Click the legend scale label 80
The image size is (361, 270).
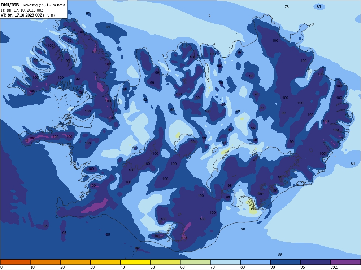coord(243,267)
